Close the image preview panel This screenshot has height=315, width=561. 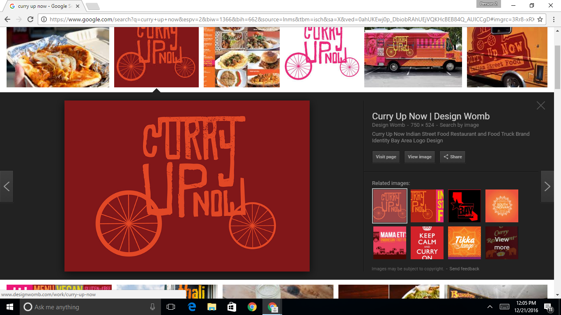pos(540,105)
